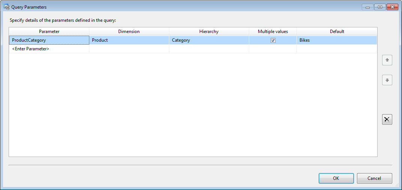Click the Multiple values column header
Viewport: 402px width, 190px height.
[273, 32]
